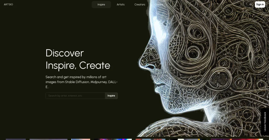This screenshot has height=140, width=269.
Task: Click the Inspire search button
Action: click(111, 96)
